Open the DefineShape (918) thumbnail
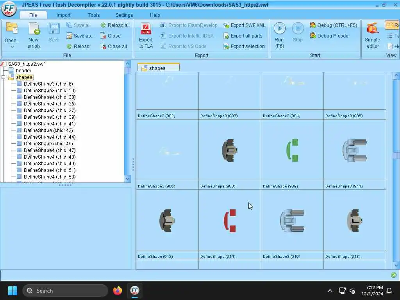The image size is (400, 300). 355,220
